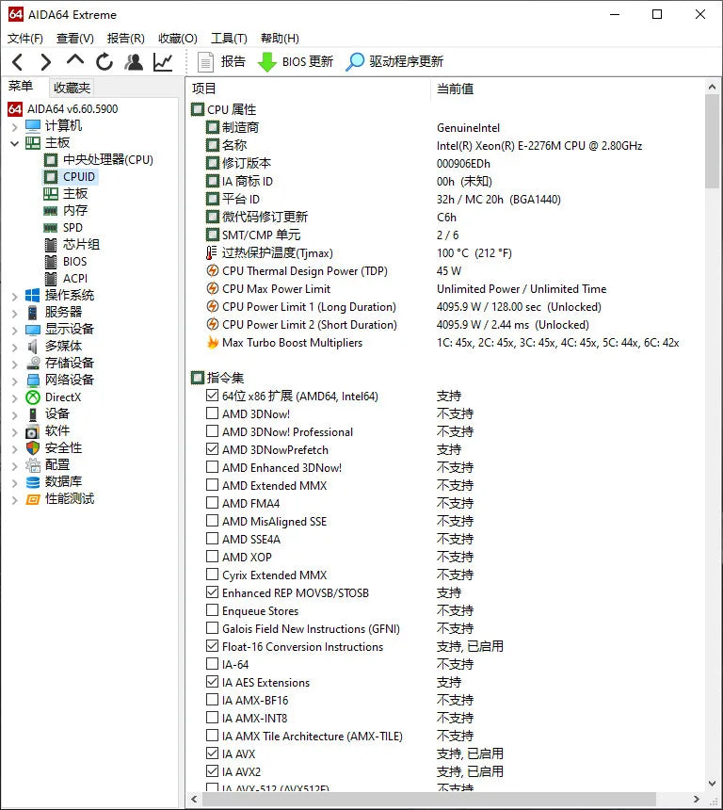Expand the 计算机 tree node

[x=14, y=126]
